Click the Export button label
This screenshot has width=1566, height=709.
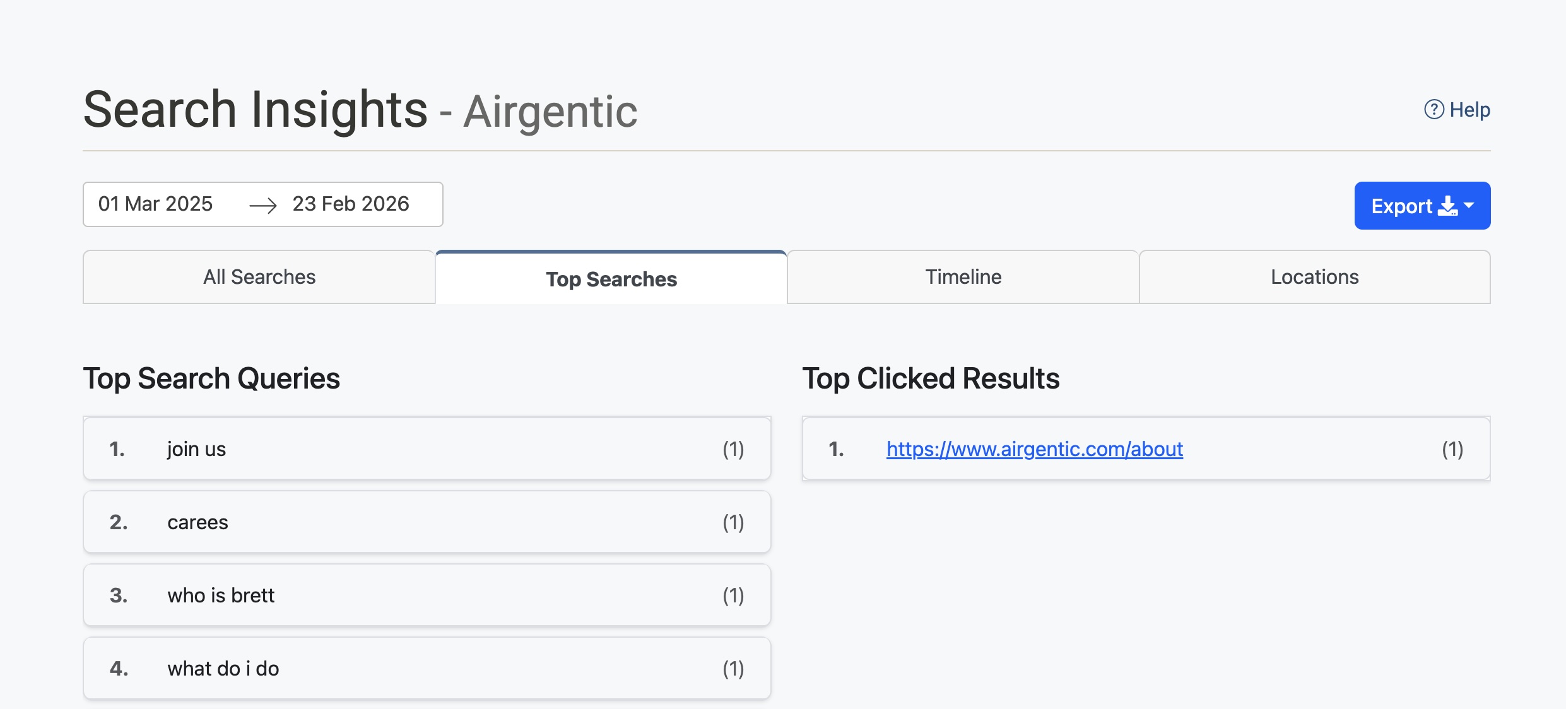click(x=1401, y=206)
